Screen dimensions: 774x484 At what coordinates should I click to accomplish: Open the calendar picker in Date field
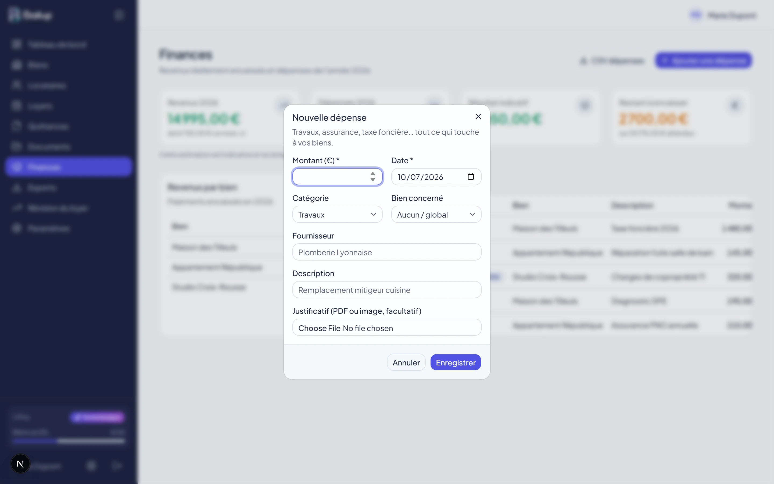pos(471,177)
